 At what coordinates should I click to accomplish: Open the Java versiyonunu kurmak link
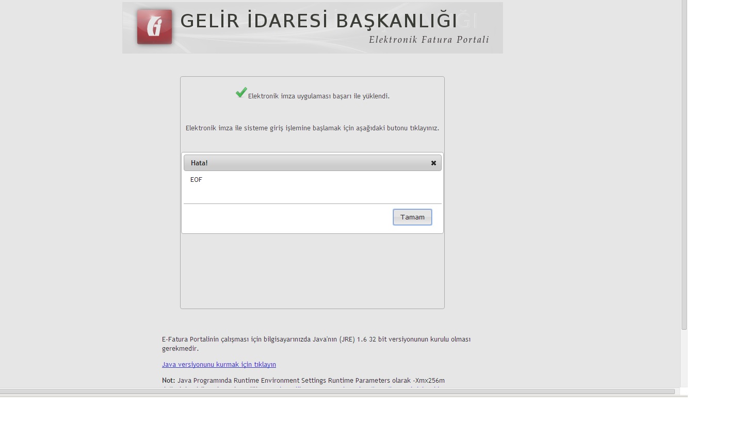[x=219, y=364]
